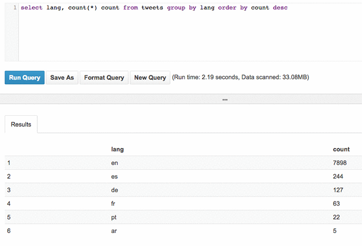362x246 pixels.
Task: Click the count column header
Action: coord(341,149)
